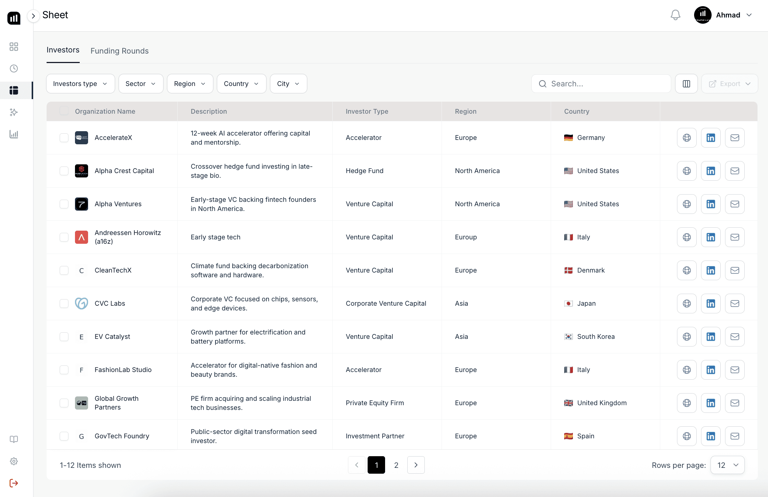The height and width of the screenshot is (497, 768).
Task: Email CVC Labs via envelope icon
Action: [x=735, y=304]
